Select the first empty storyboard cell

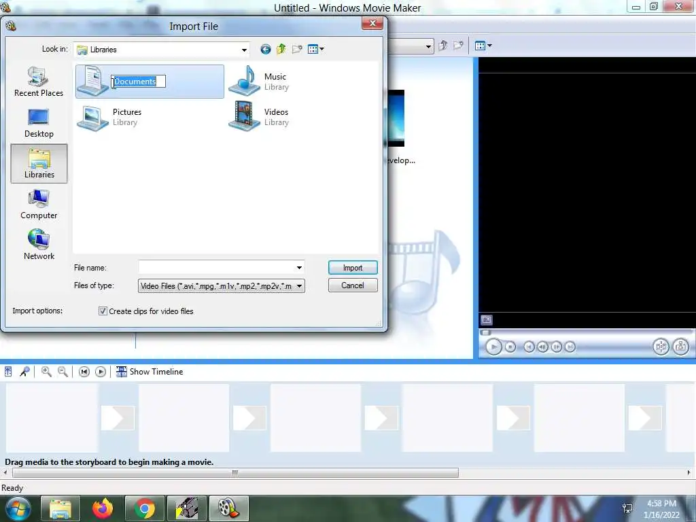(52, 418)
